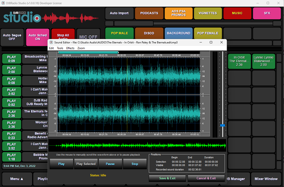Select the MUSIC category tab
Image resolution: width=284 pixels, height=187 pixels.
click(x=237, y=13)
